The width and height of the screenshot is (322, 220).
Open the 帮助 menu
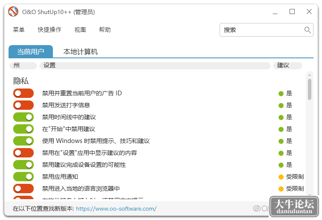point(105,30)
